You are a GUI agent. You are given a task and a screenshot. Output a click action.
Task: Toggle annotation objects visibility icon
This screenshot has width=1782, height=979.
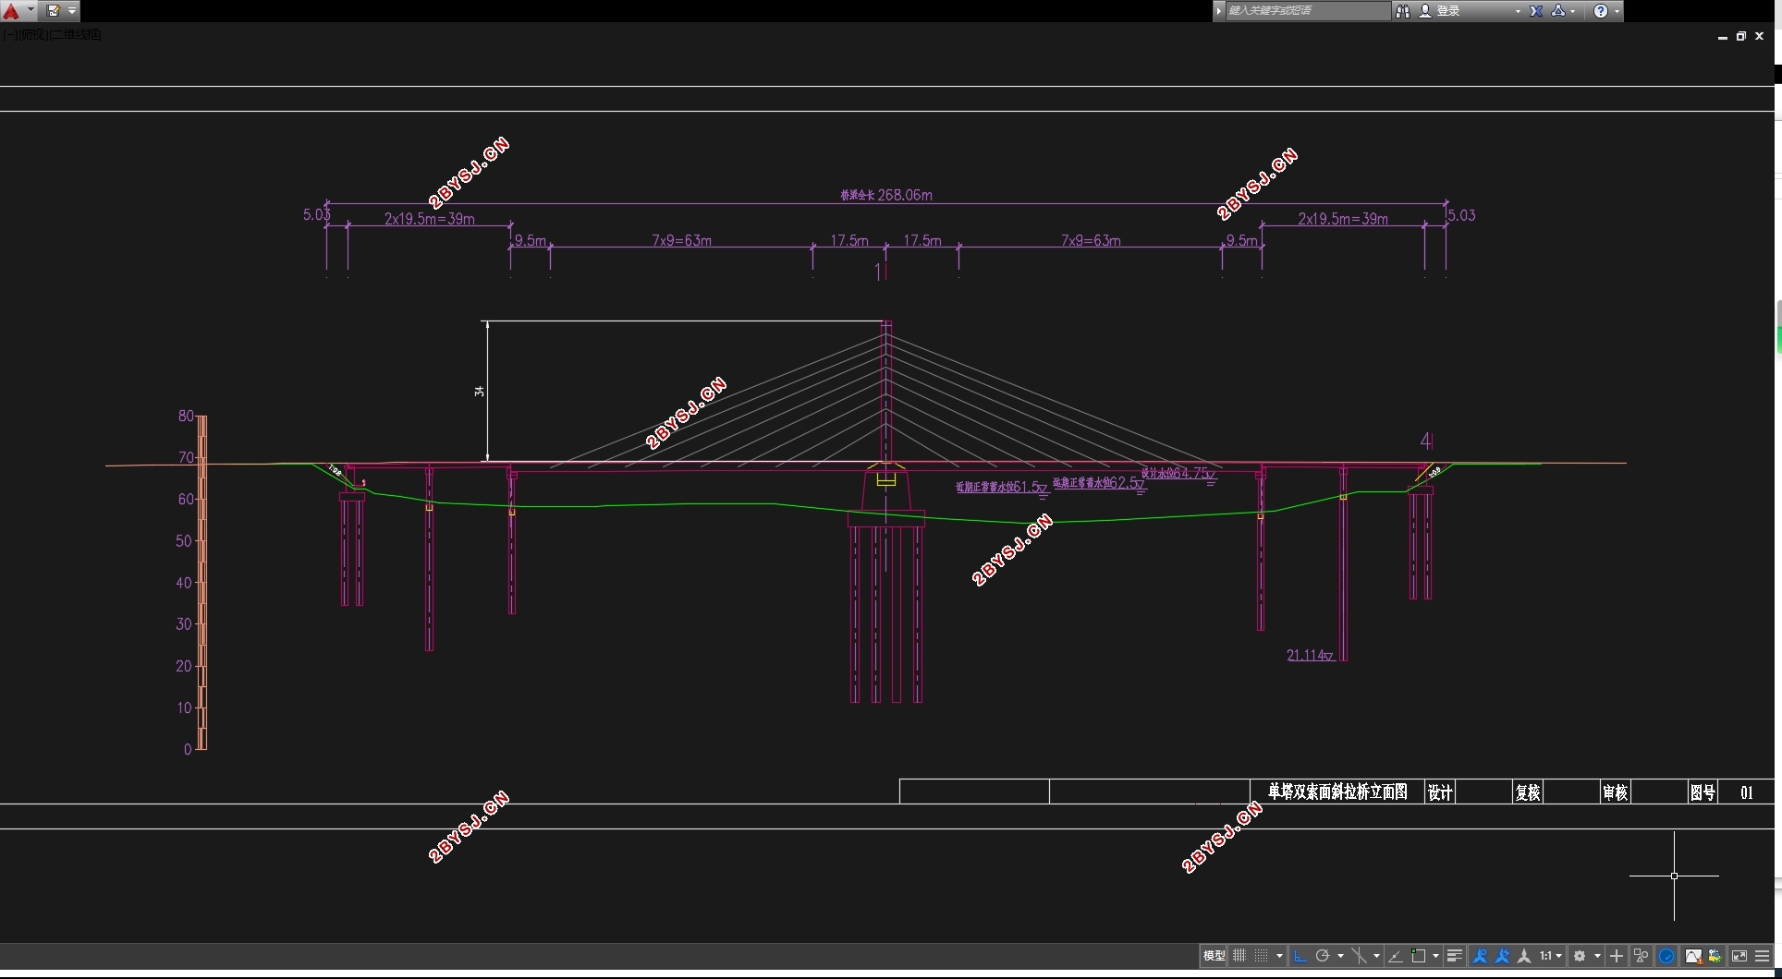click(x=1480, y=956)
